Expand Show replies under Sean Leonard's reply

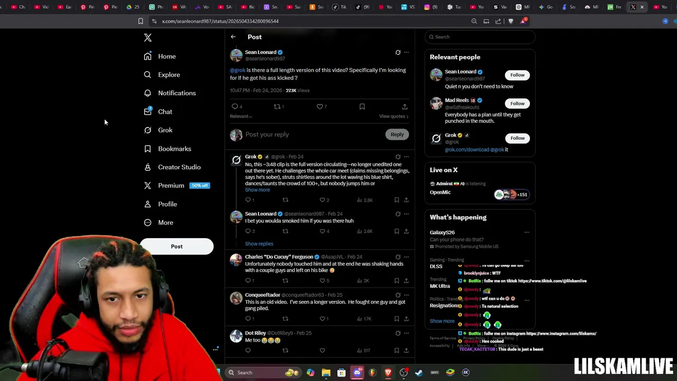(x=259, y=244)
